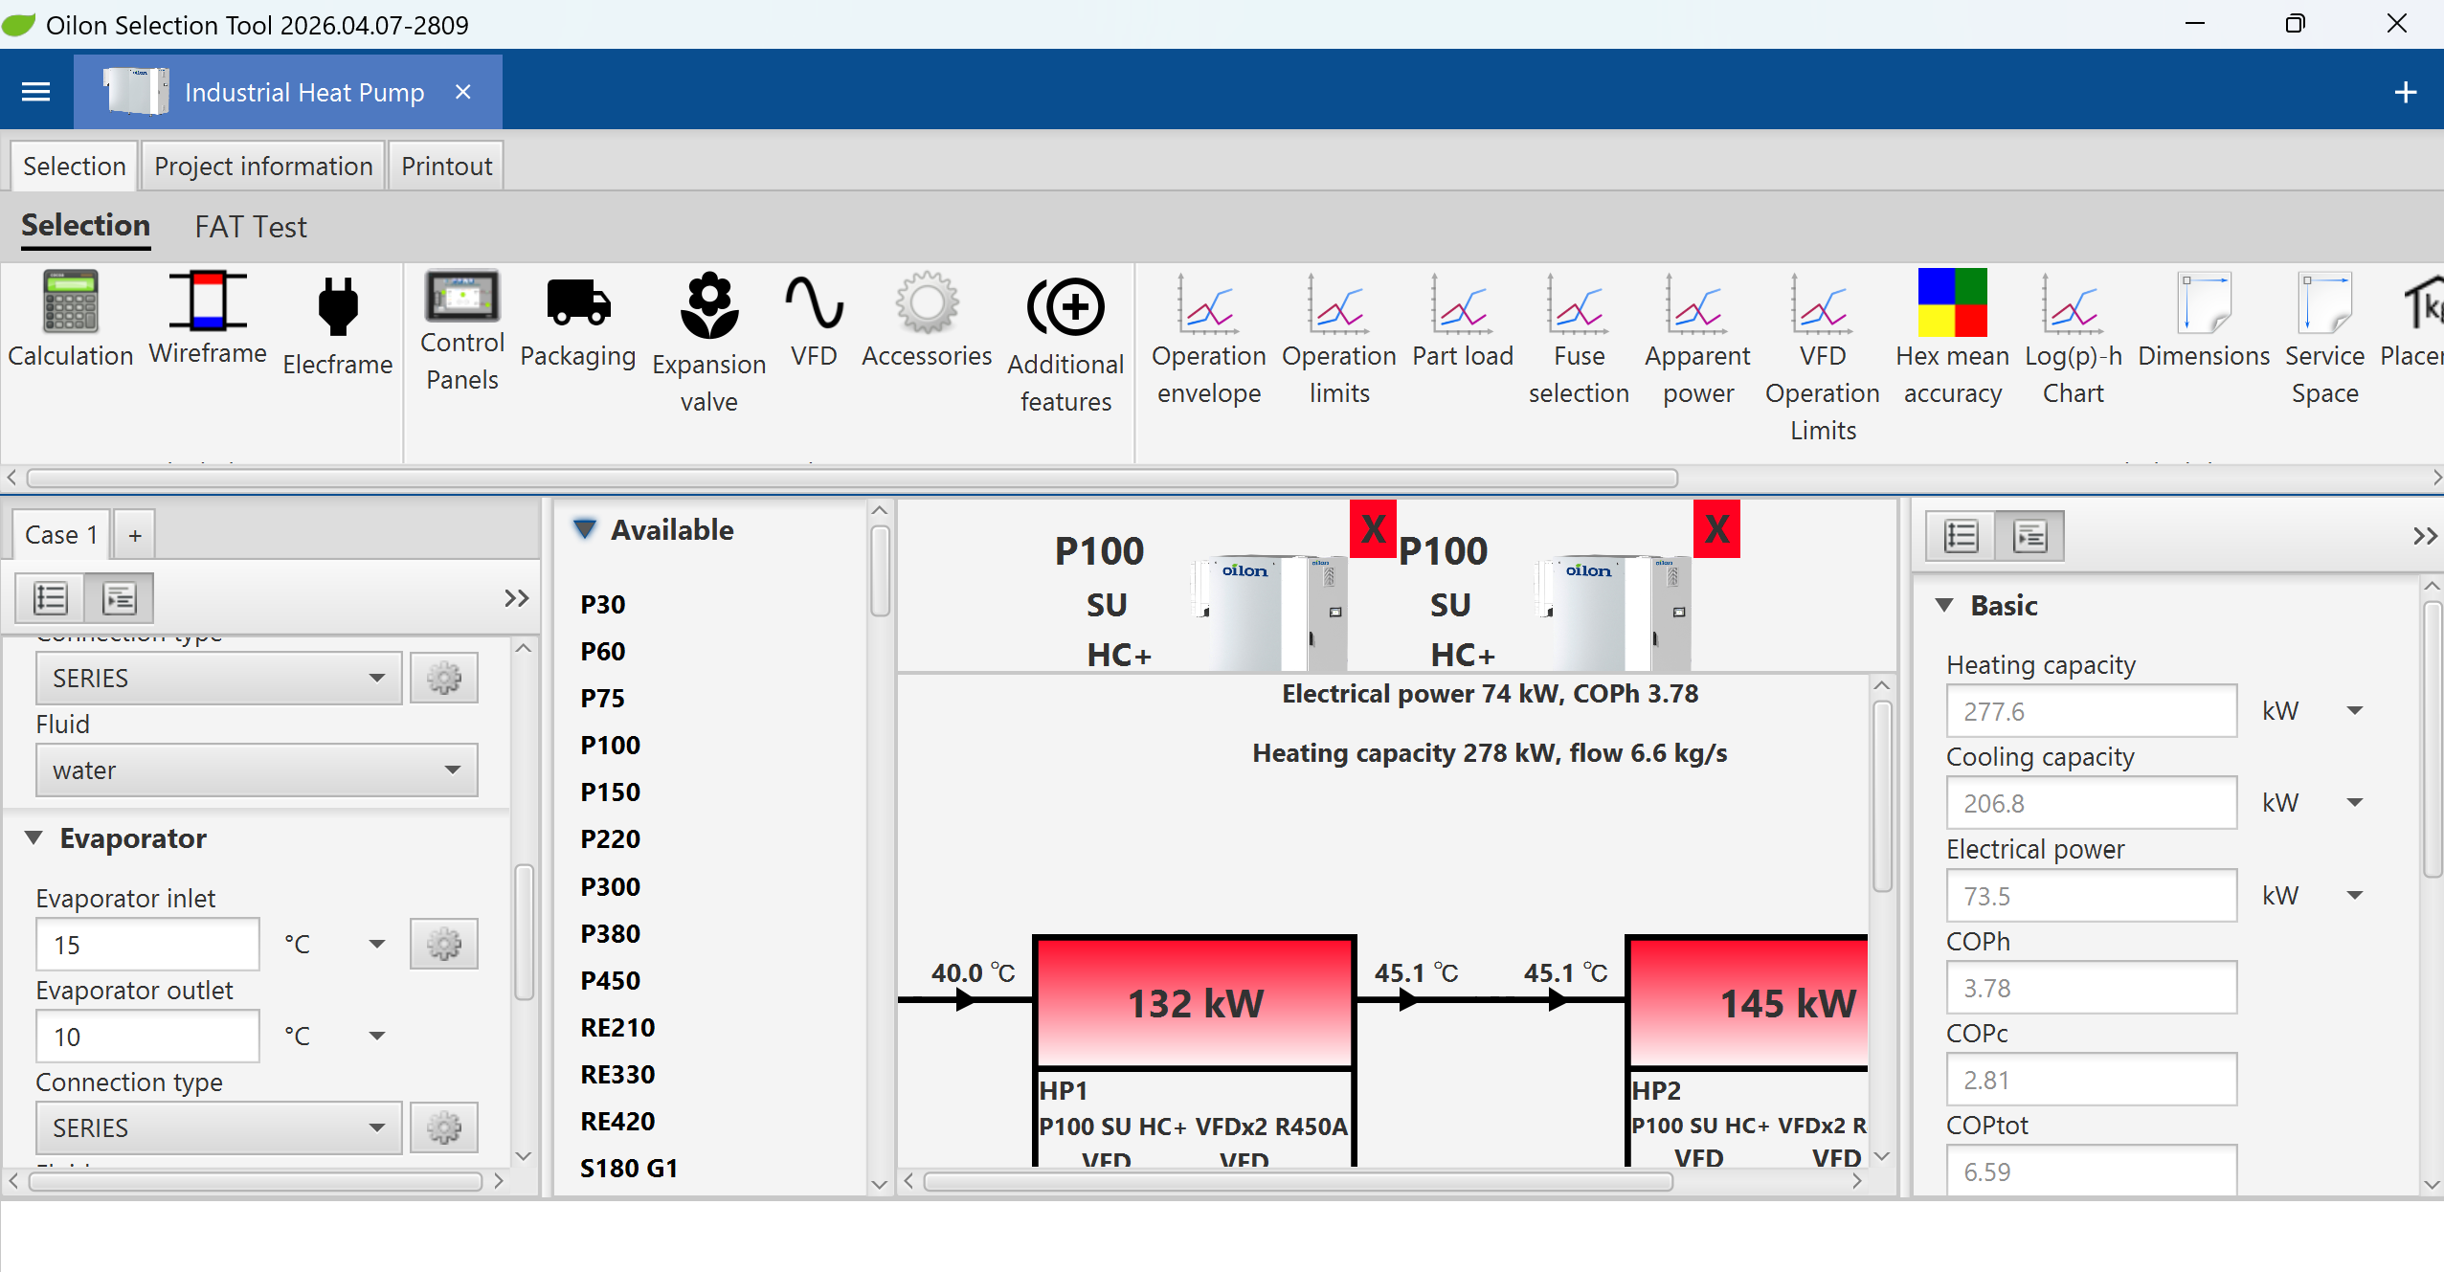Remove first P100 unit with red X
2444x1272 pixels.
[x=1373, y=528]
